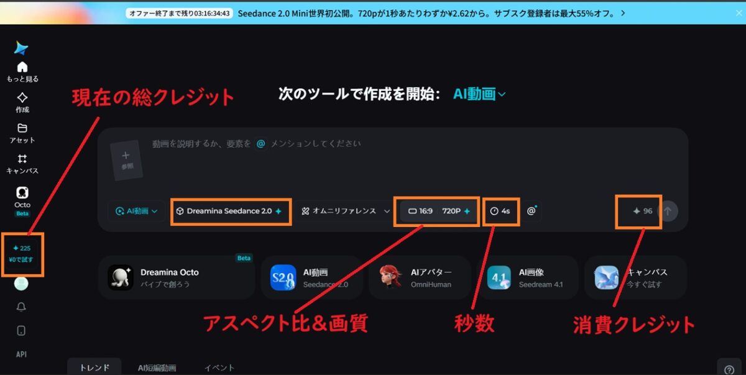Open the AI動画 mode dropdown in toolbar
The width and height of the screenshot is (746, 375).
pyautogui.click(x=136, y=211)
